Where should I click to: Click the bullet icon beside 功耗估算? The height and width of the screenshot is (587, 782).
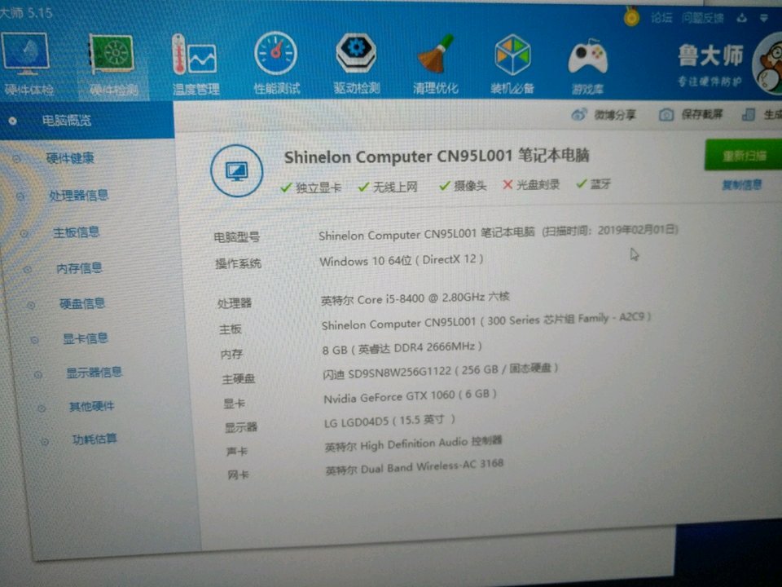click(44, 441)
